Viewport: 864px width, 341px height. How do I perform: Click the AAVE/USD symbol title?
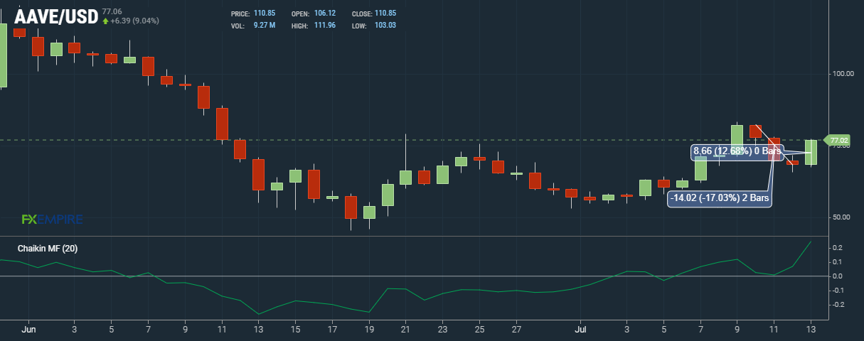(56, 16)
